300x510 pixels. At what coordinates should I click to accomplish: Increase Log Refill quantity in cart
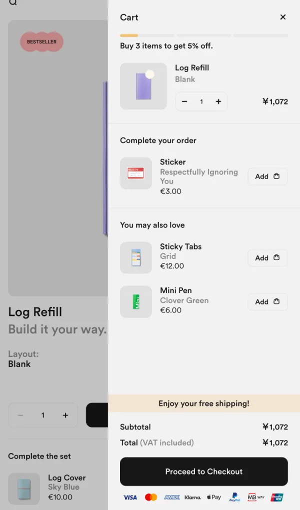click(218, 101)
